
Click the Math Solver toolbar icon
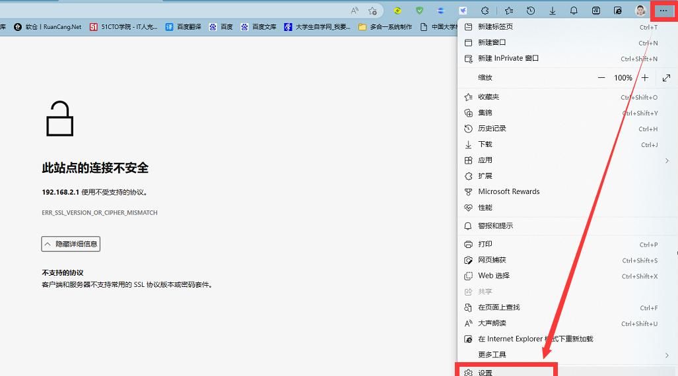pyautogui.click(x=596, y=11)
